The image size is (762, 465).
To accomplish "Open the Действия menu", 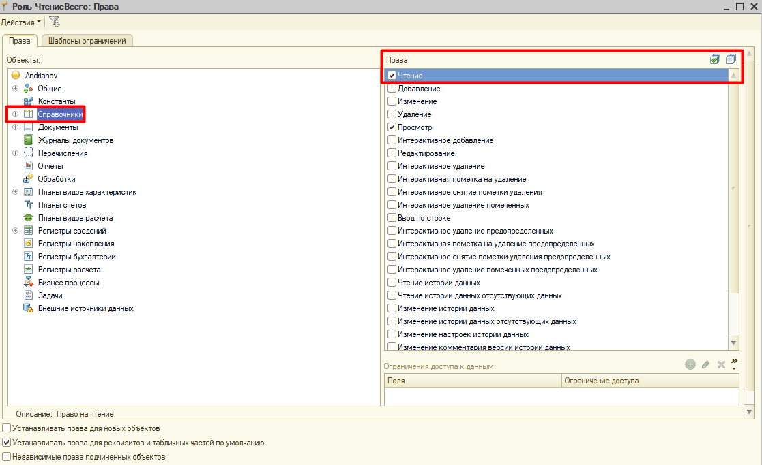I will click(20, 22).
